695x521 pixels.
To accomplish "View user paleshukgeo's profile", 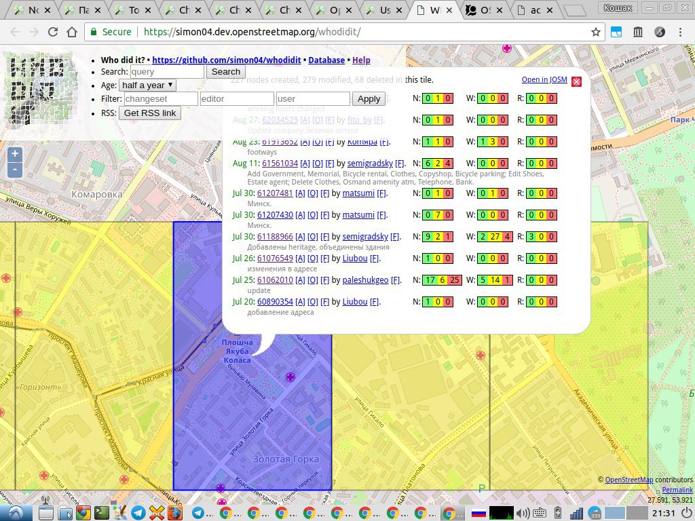I will 365,280.
